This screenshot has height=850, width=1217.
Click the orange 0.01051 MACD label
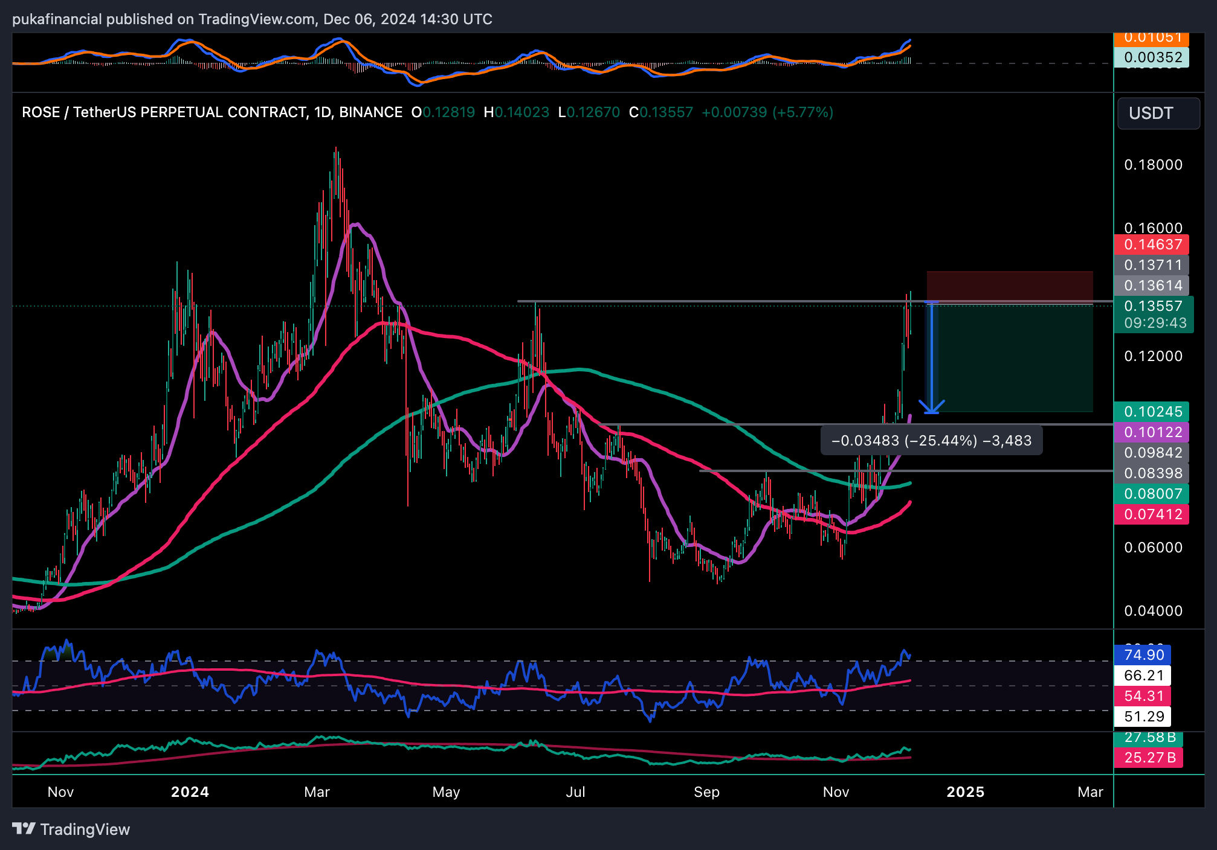tap(1151, 39)
